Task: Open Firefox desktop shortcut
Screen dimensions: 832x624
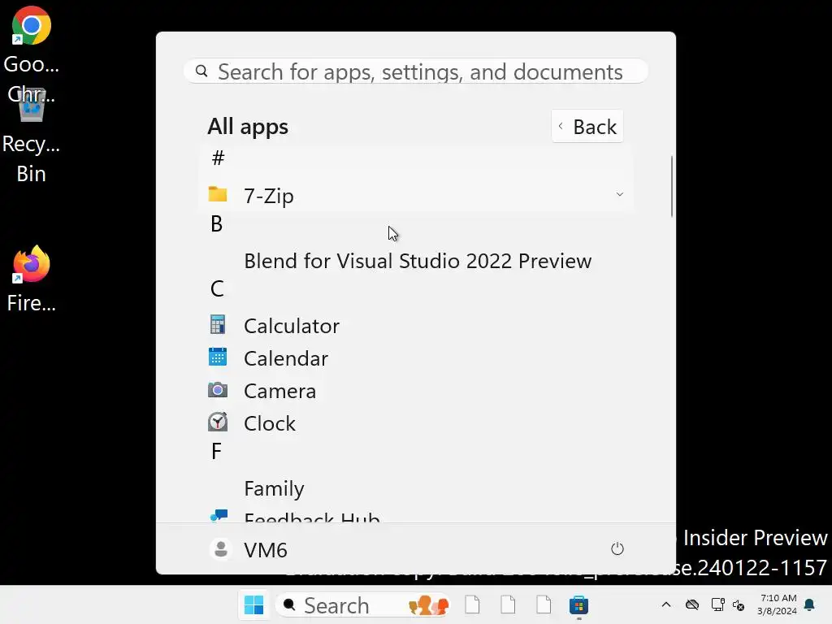Action: [31, 266]
